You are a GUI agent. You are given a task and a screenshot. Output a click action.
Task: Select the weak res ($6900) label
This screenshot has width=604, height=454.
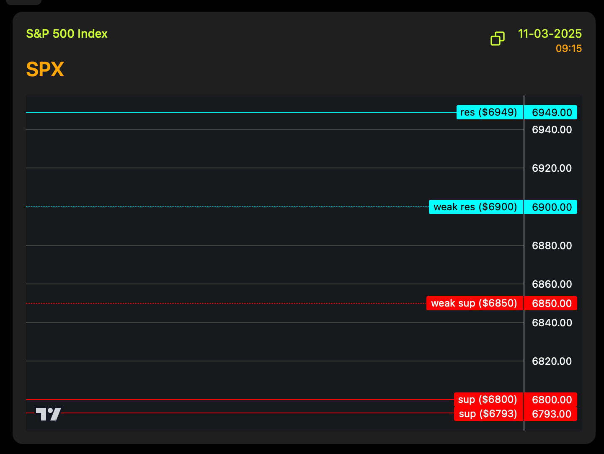(x=475, y=207)
